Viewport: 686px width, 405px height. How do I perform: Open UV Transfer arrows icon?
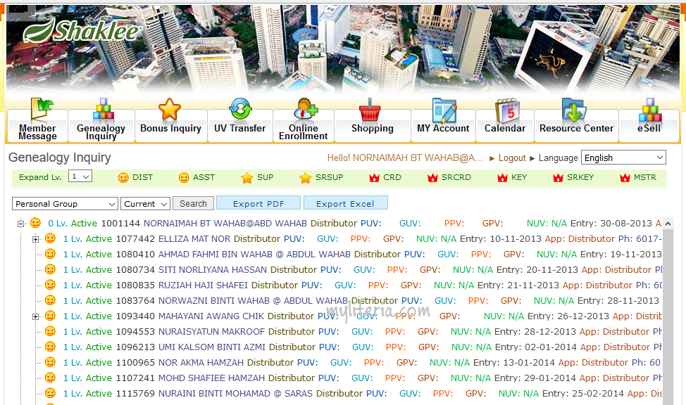pyautogui.click(x=241, y=109)
